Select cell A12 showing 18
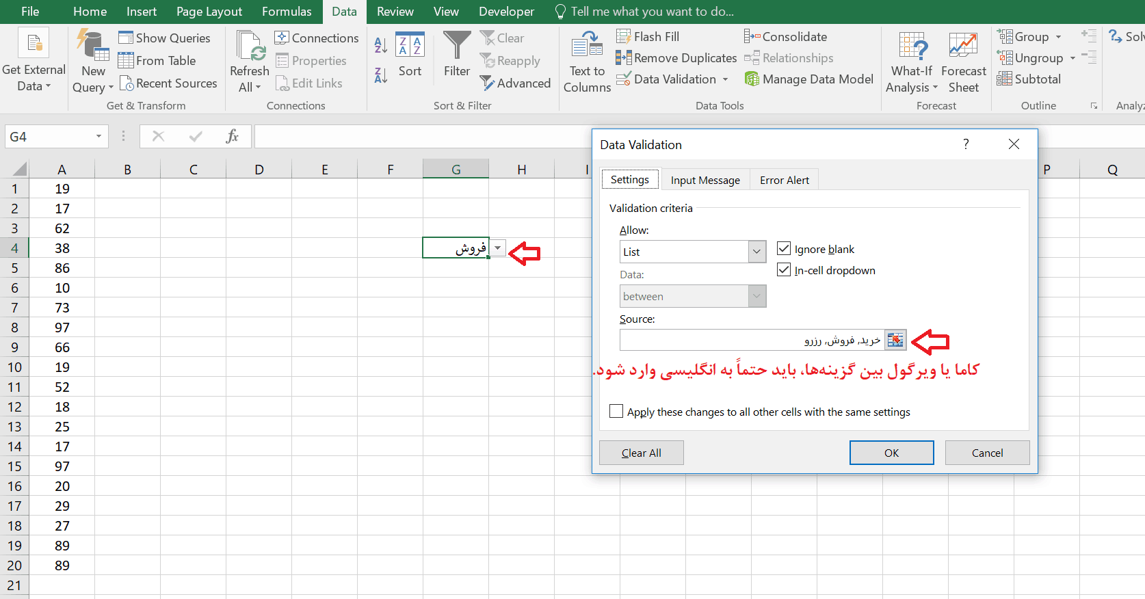The height and width of the screenshot is (599, 1145). coord(62,407)
